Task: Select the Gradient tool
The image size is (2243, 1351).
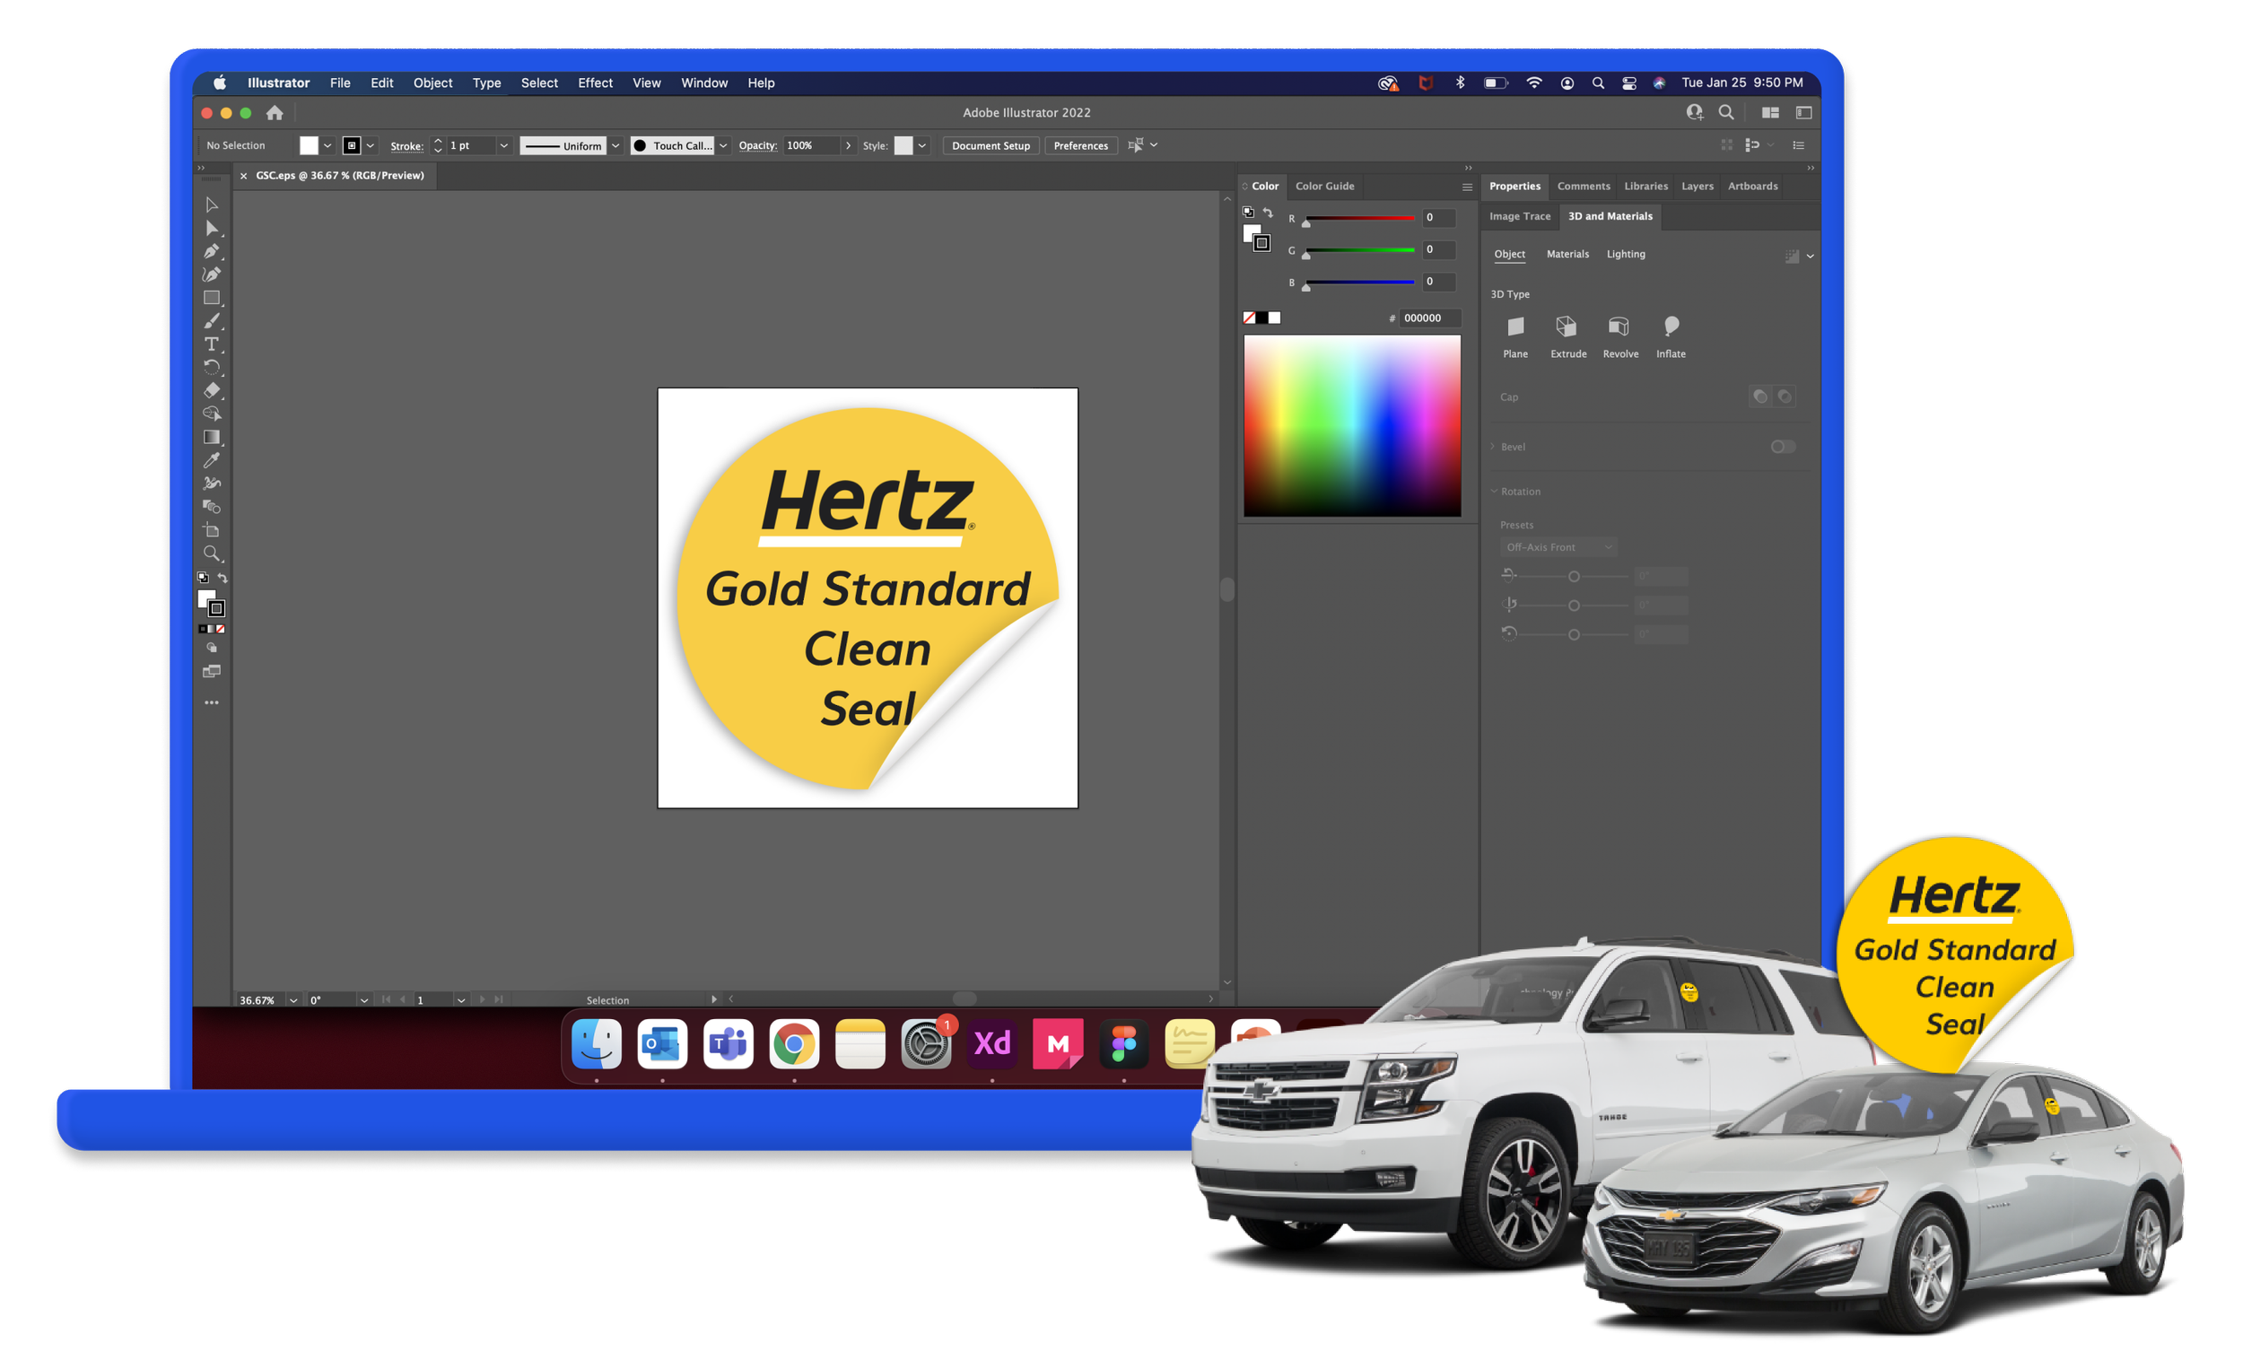Action: 211,437
